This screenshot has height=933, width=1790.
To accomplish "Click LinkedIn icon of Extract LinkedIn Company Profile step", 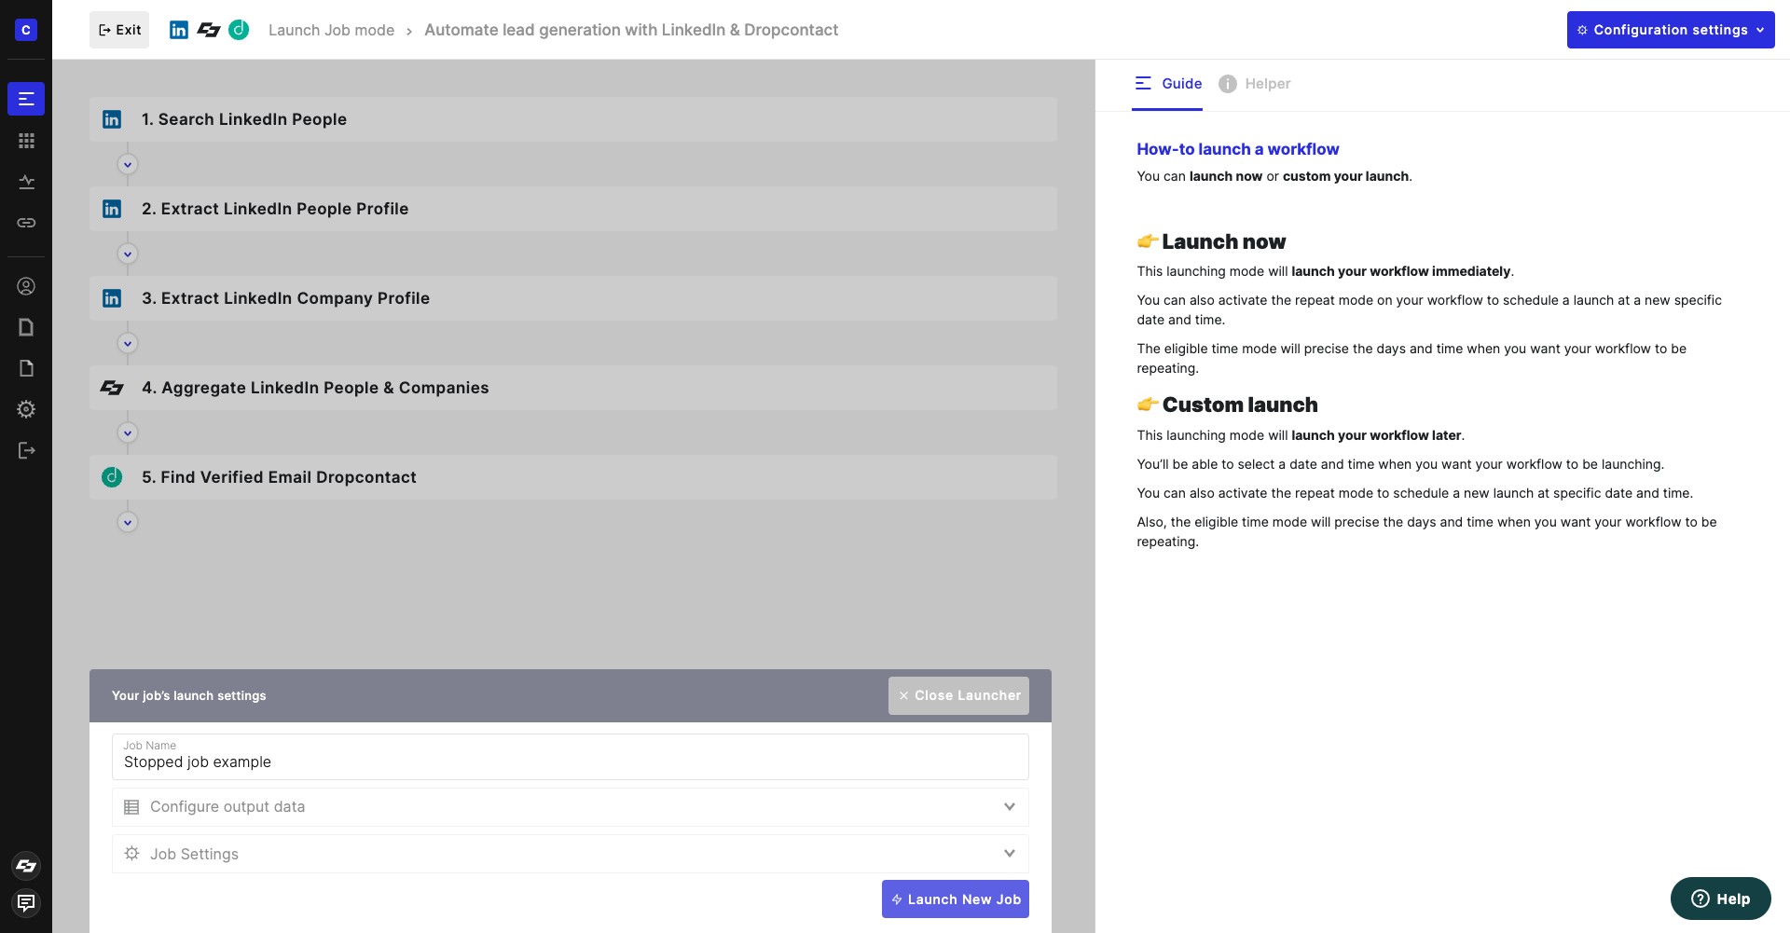I will tap(112, 298).
